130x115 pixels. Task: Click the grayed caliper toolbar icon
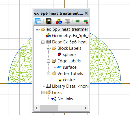(67, 21)
